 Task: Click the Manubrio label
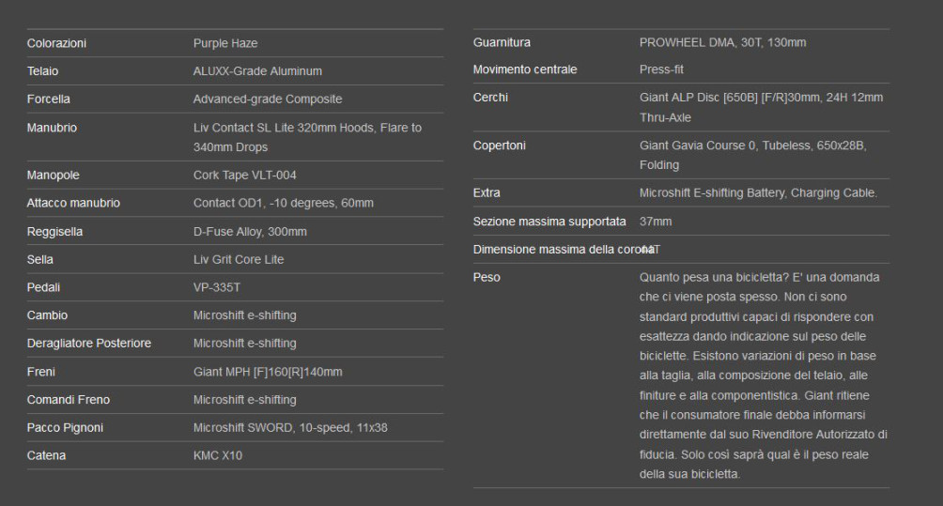pos(52,128)
